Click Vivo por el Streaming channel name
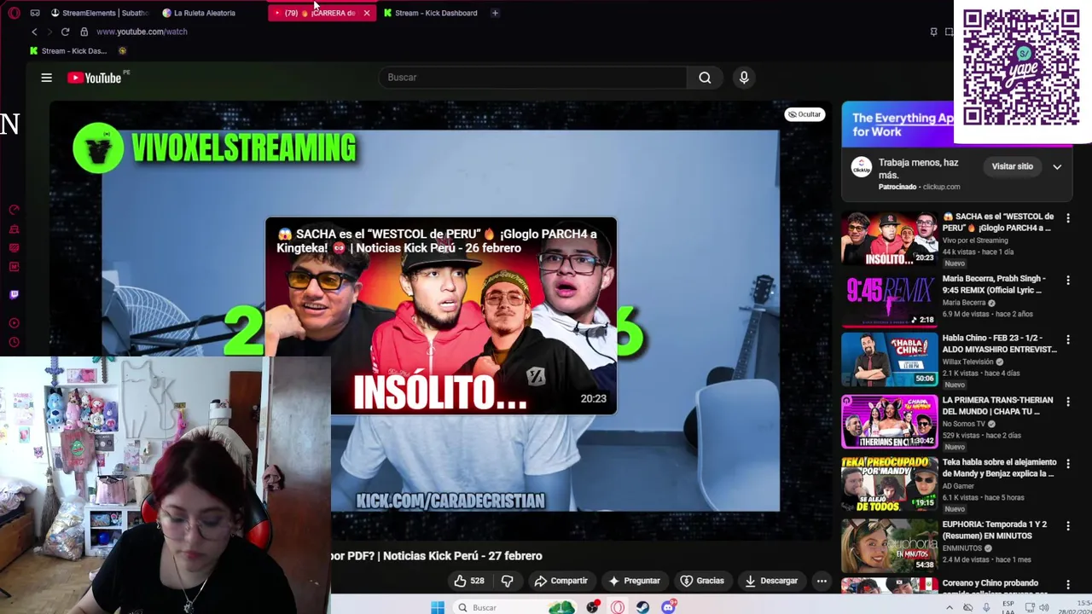 [975, 240]
